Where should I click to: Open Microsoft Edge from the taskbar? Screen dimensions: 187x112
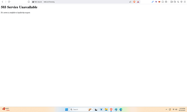click(121, 110)
